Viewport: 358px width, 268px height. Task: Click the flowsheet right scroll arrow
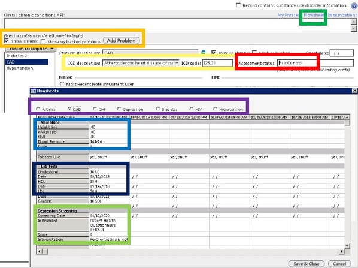click(x=342, y=252)
